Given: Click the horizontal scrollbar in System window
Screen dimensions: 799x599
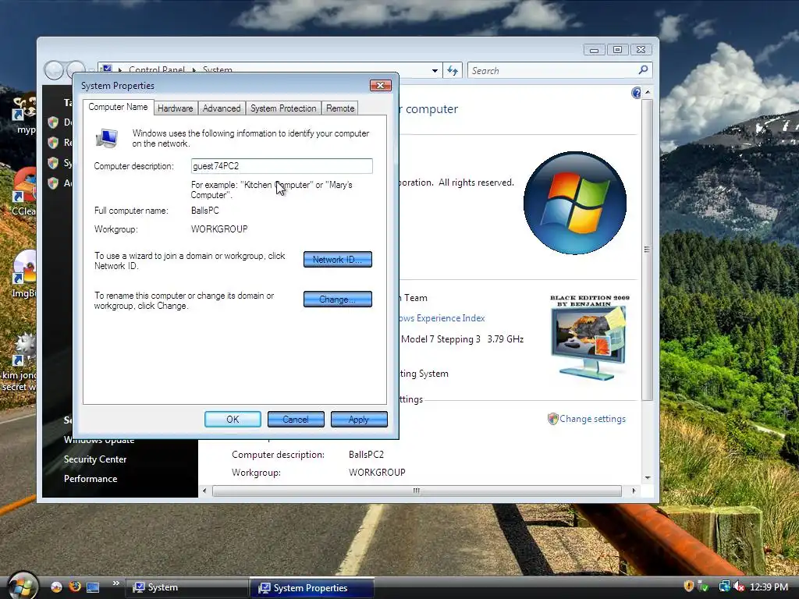Looking at the screenshot, I should click(x=417, y=491).
